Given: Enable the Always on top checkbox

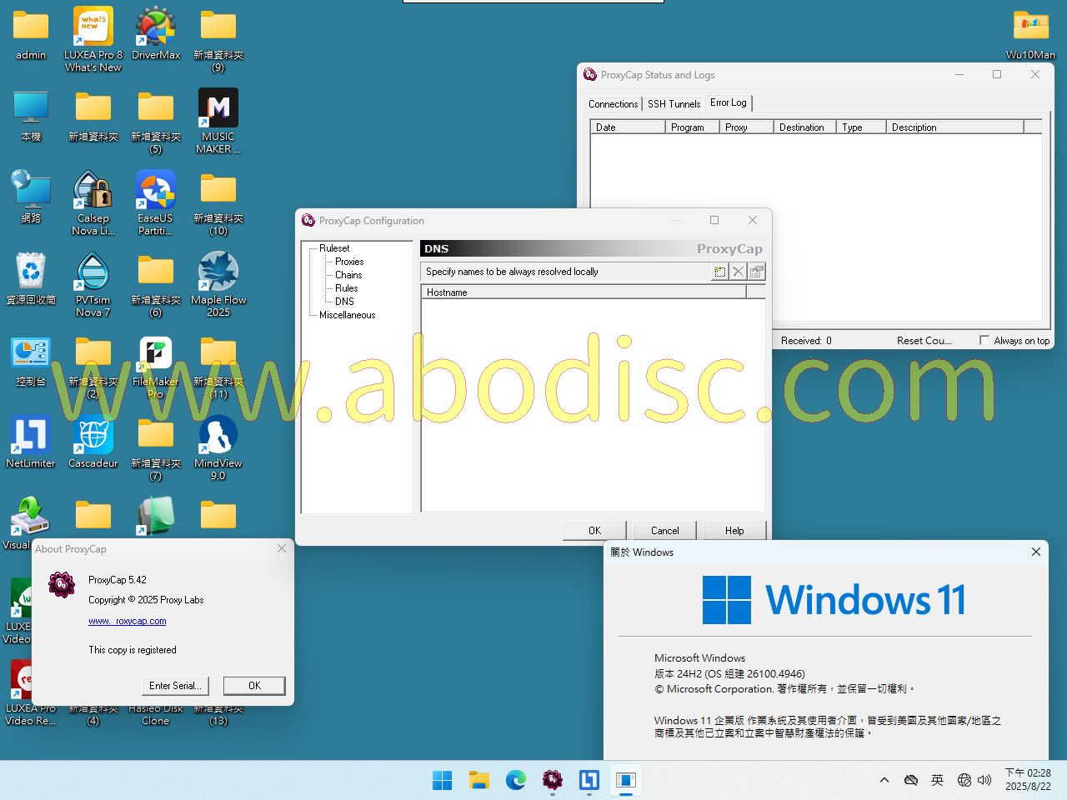Looking at the screenshot, I should pyautogui.click(x=984, y=340).
